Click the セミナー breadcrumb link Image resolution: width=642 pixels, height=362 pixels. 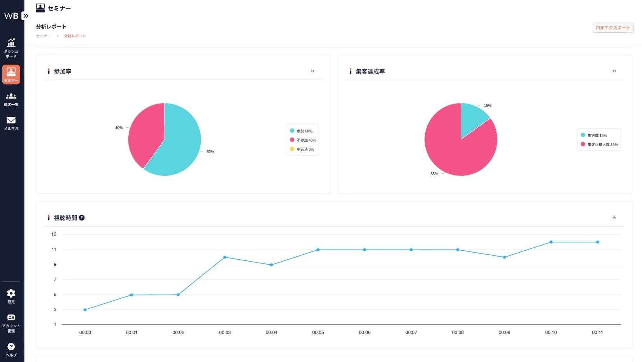pos(43,36)
